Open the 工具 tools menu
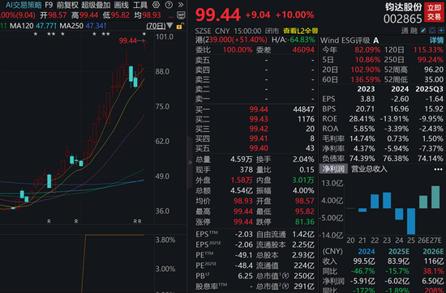The width and height of the screenshot is (446, 293). [x=140, y=5]
